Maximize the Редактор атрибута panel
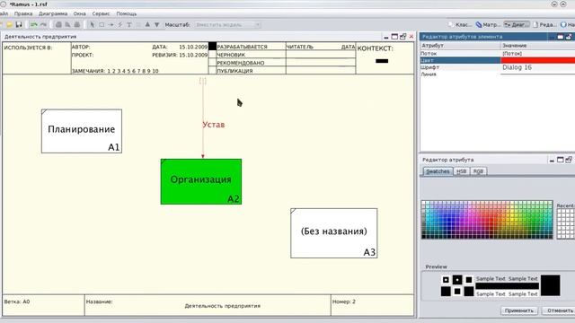The width and height of the screenshot is (575, 323). (561, 160)
